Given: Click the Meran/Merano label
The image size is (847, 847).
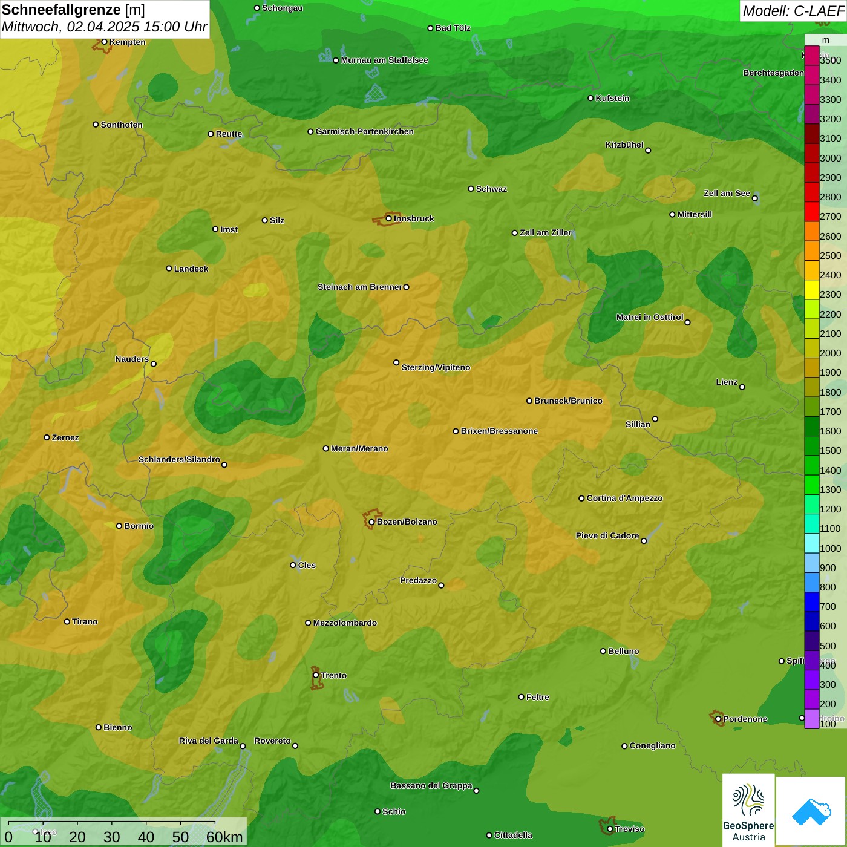Looking at the screenshot, I should point(359,448).
